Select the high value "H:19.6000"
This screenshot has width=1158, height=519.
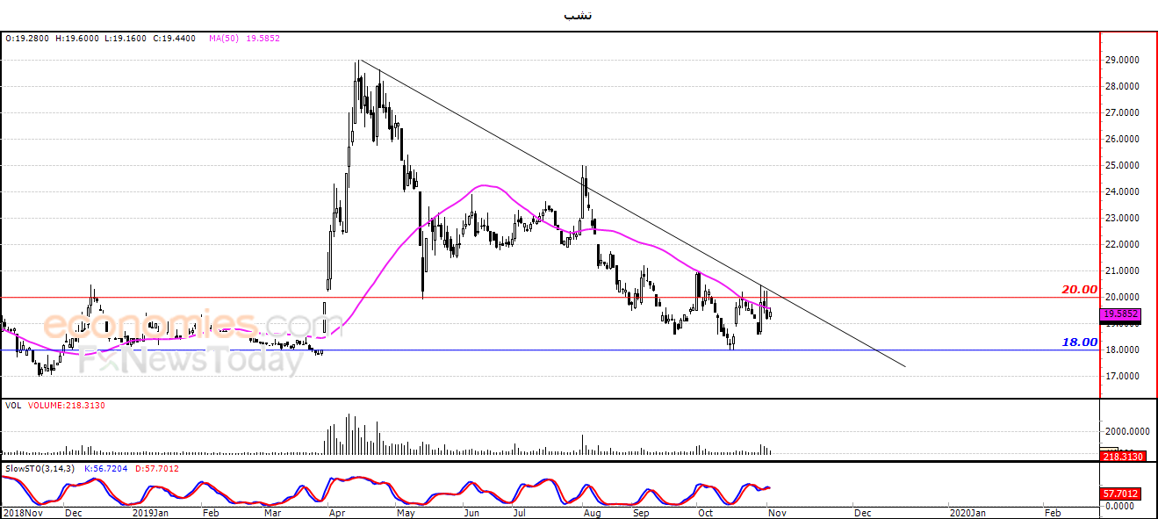pyautogui.click(x=76, y=39)
